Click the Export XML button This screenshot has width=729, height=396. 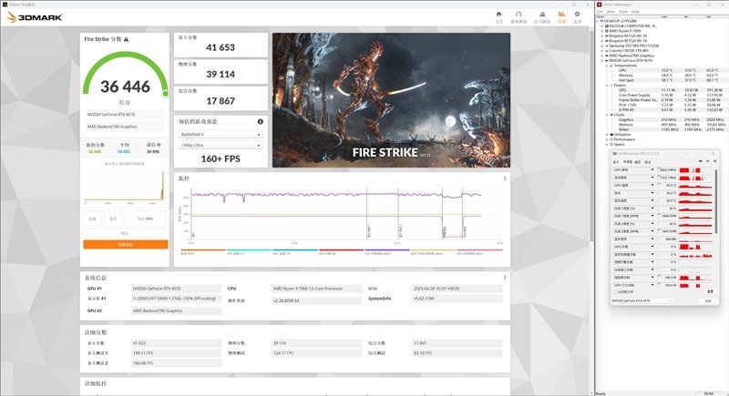point(145,218)
